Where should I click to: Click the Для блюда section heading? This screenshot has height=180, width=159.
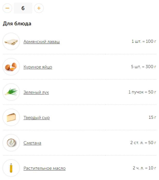click(x=17, y=24)
